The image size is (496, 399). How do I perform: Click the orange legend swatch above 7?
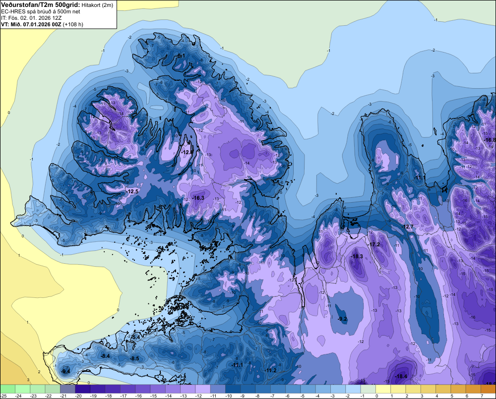pos(489,389)
